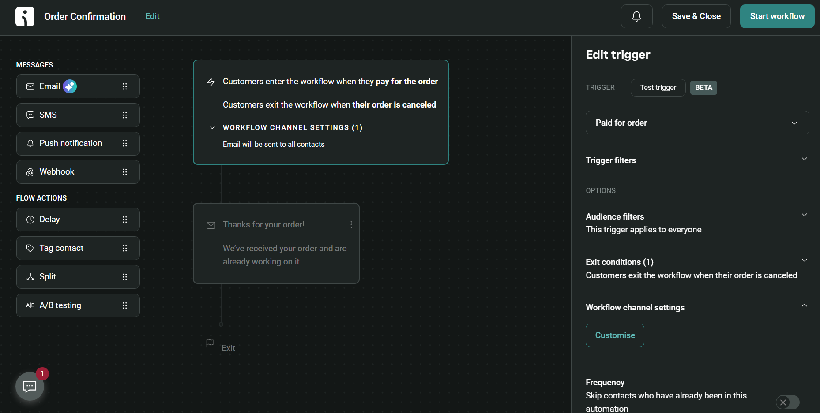Select the Push notification block
The height and width of the screenshot is (413, 820).
coord(78,144)
